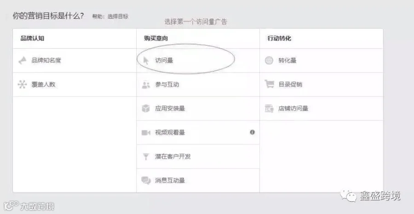Choose the 店铺访问量 objective label
The image size is (414, 214).
tap(293, 108)
